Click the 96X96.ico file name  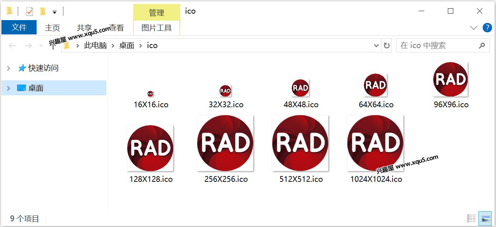click(451, 105)
